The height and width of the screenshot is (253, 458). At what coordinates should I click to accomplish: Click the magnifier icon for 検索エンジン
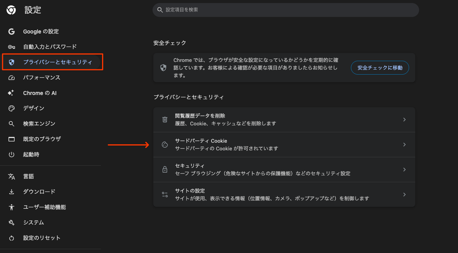[x=12, y=123]
